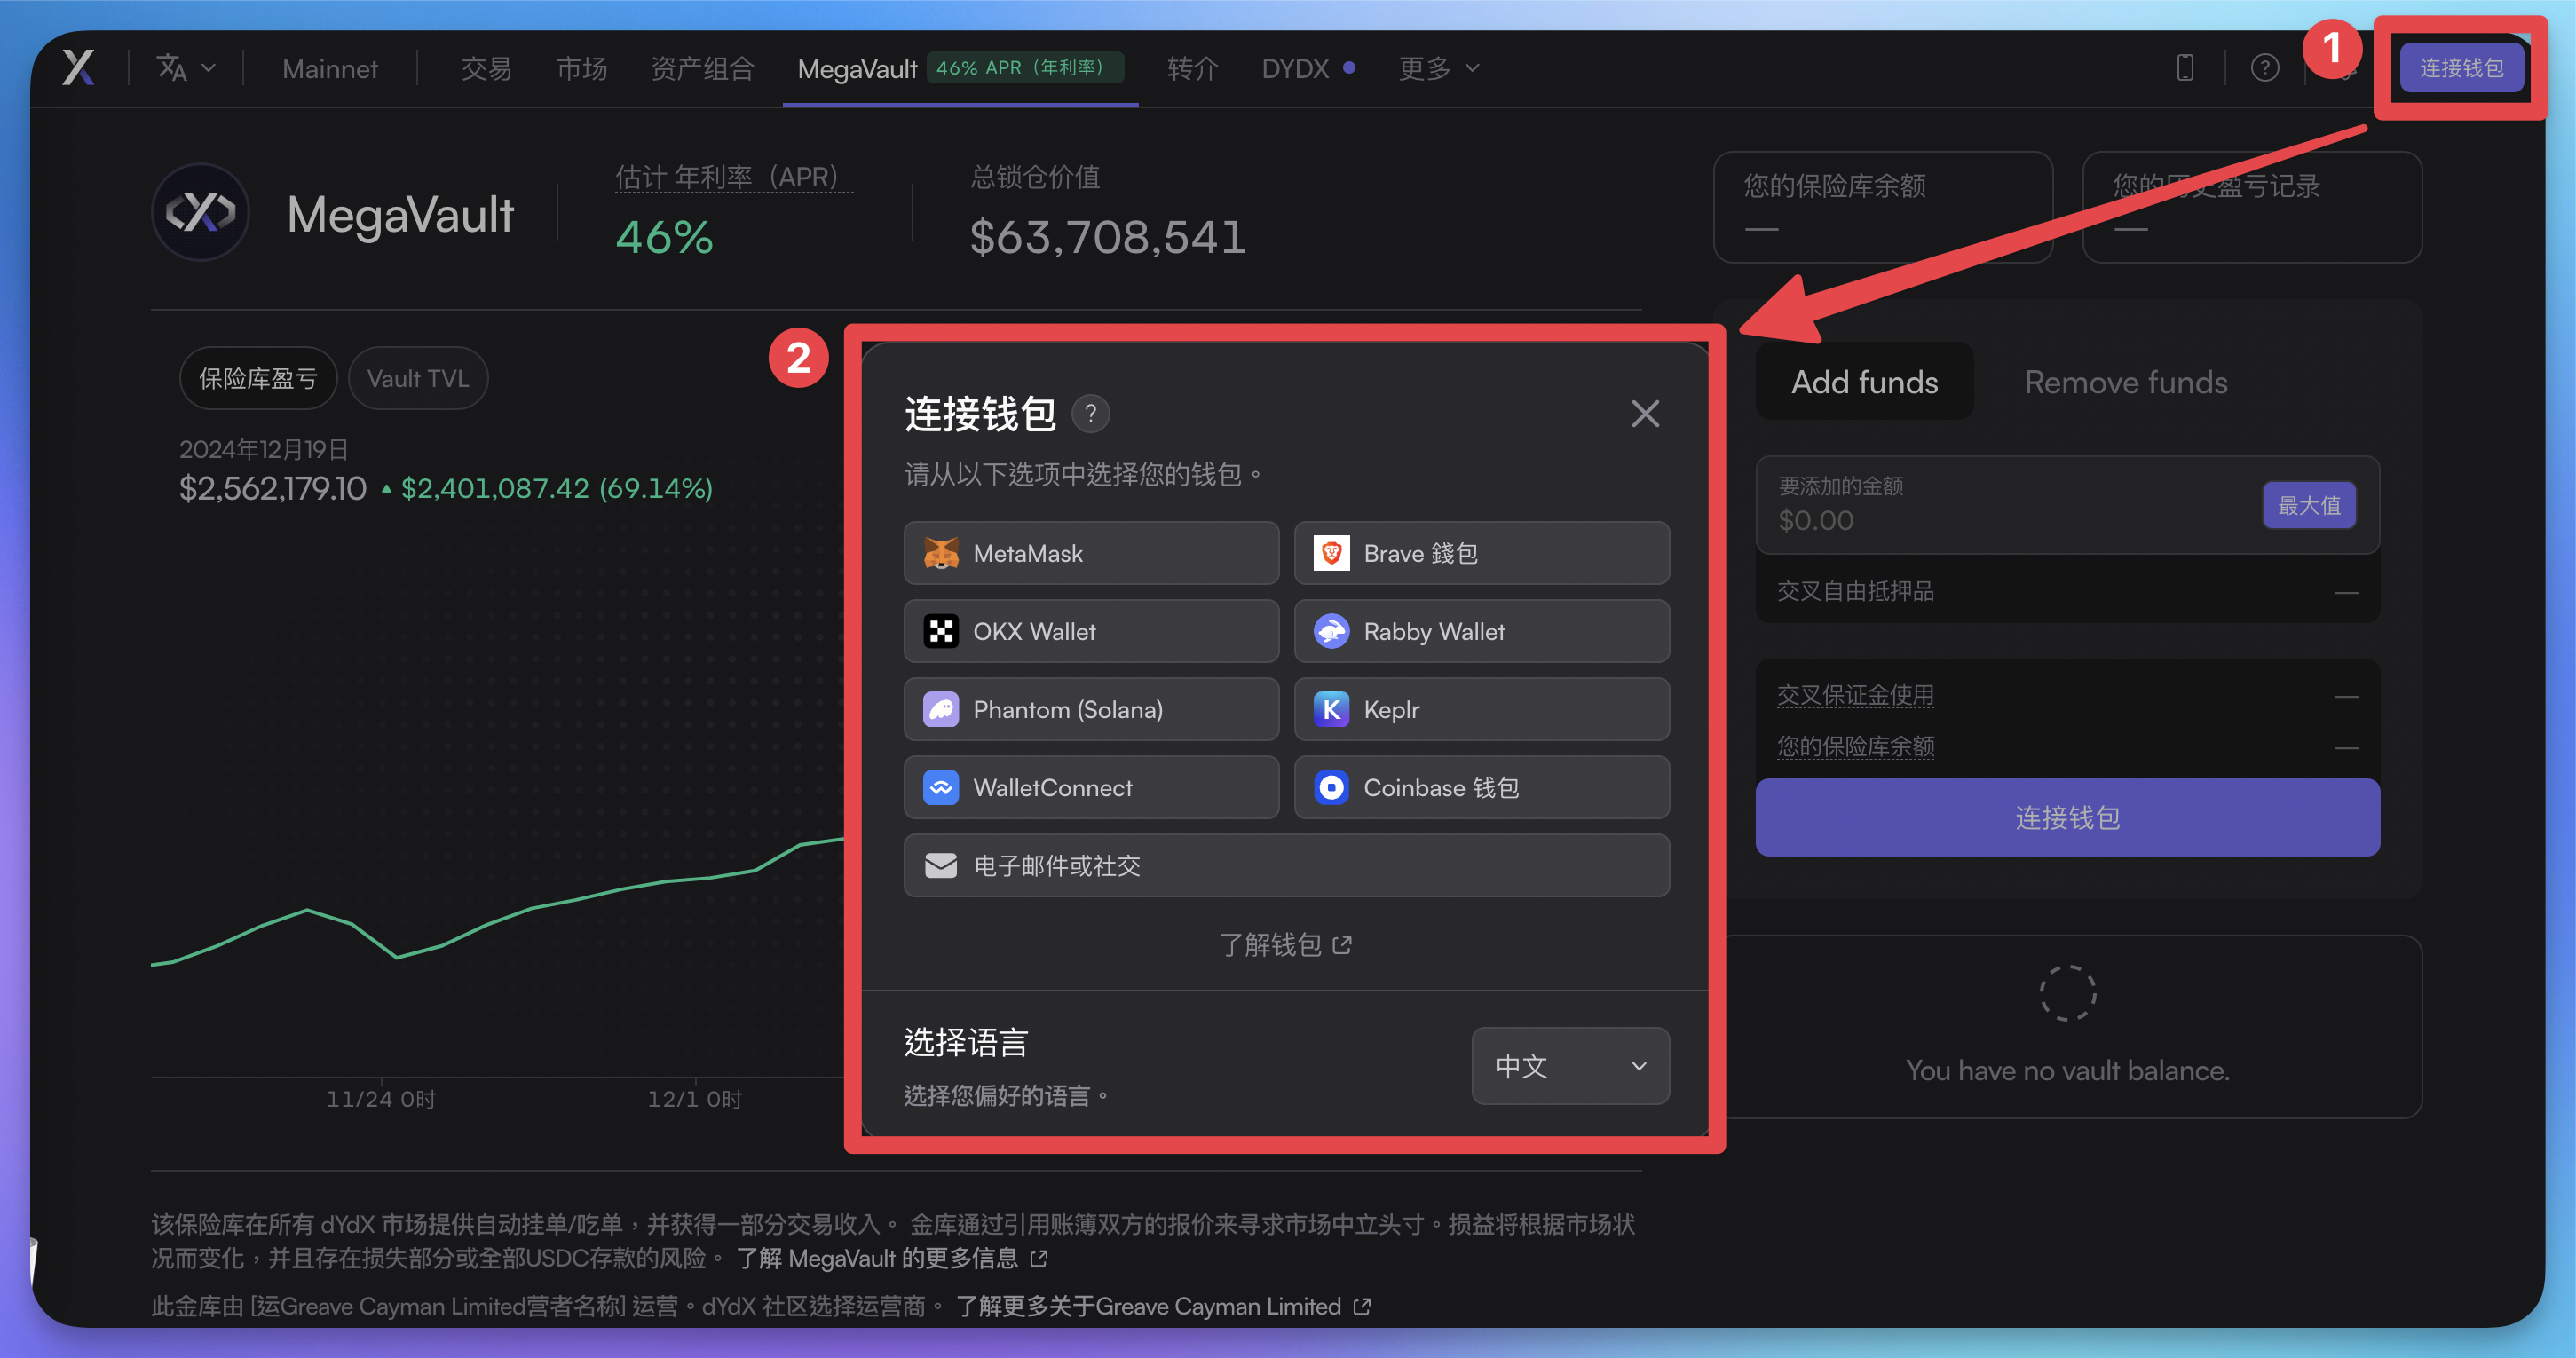2576x1358 pixels.
Task: Open the 市场 tab
Action: pos(582,68)
